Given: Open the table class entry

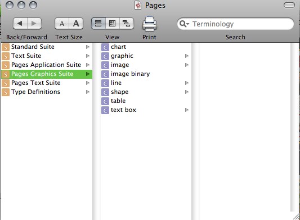Looking at the screenshot, I should (146, 101).
